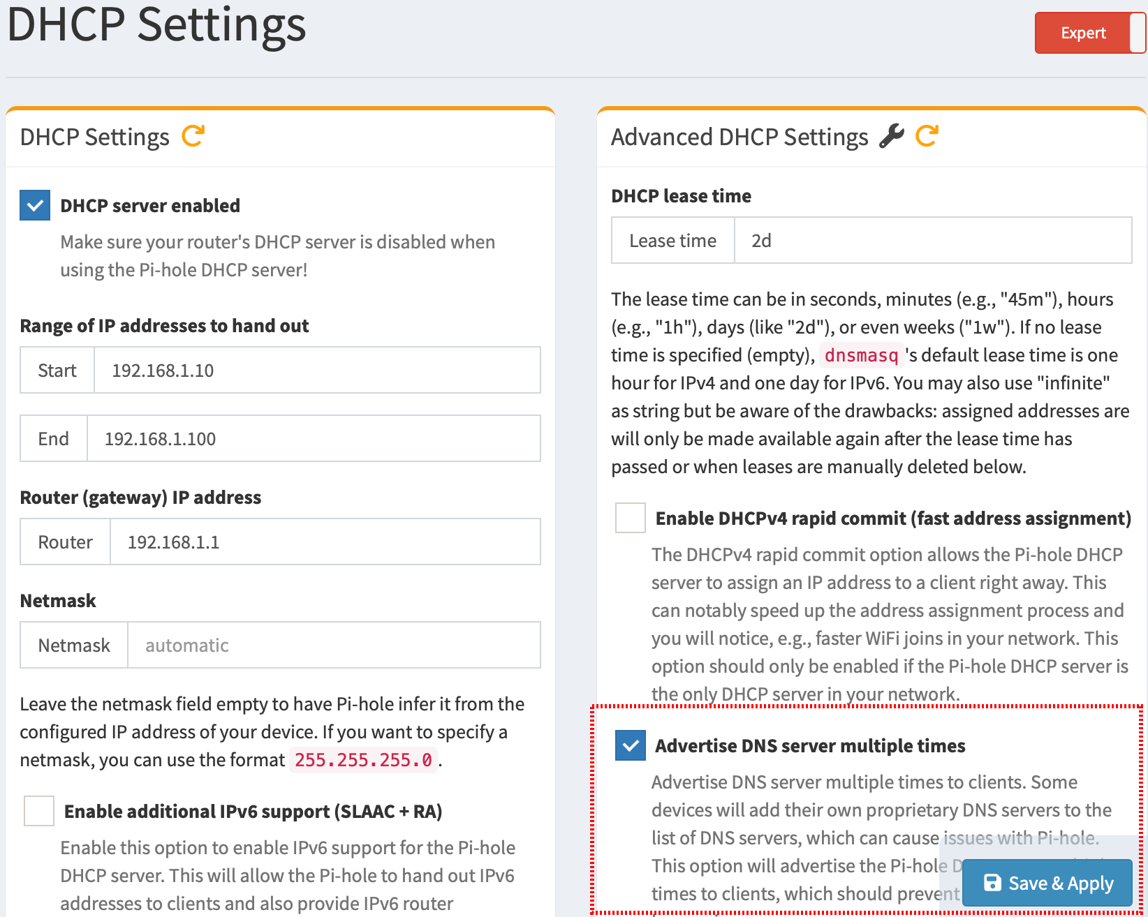This screenshot has height=917, width=1148.
Task: Focus the Router gateway IP field
Action: click(325, 542)
